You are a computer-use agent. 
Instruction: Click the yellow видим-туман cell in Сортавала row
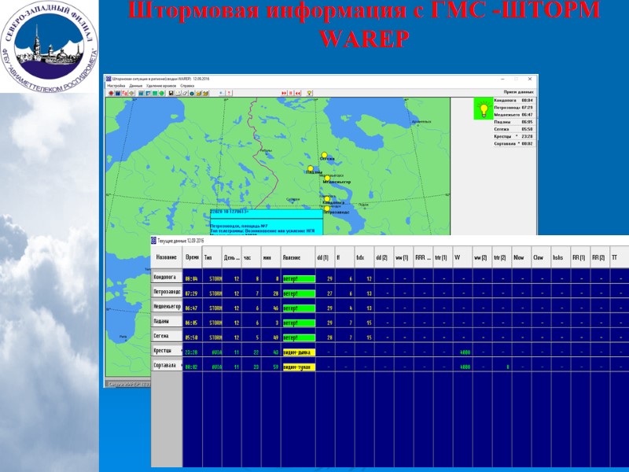[299, 367]
